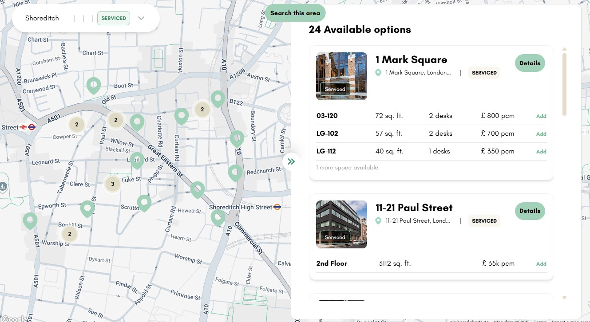Open the 11-21 Paul Street building photo
Screen dimensions: 590x322
341,224
